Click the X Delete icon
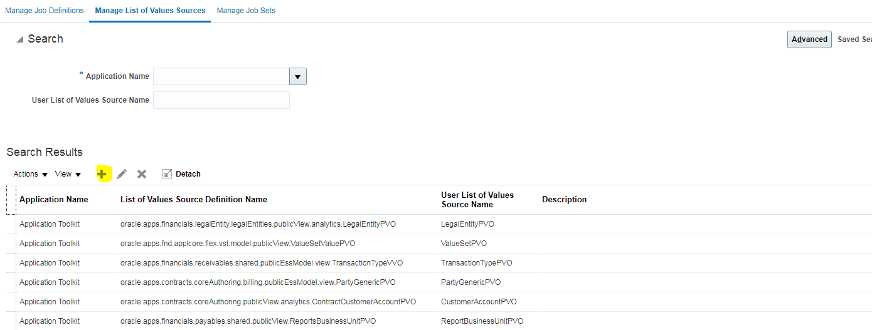 click(142, 174)
